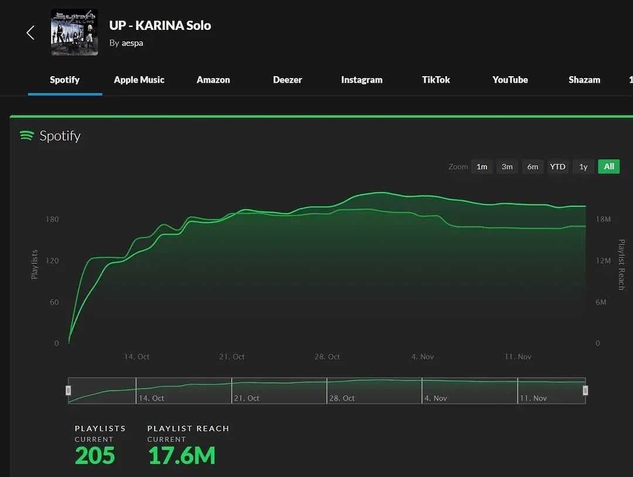
Task: Select the YTD zoom range
Action: (557, 166)
